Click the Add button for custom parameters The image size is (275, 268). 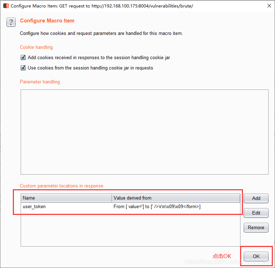[256, 198]
